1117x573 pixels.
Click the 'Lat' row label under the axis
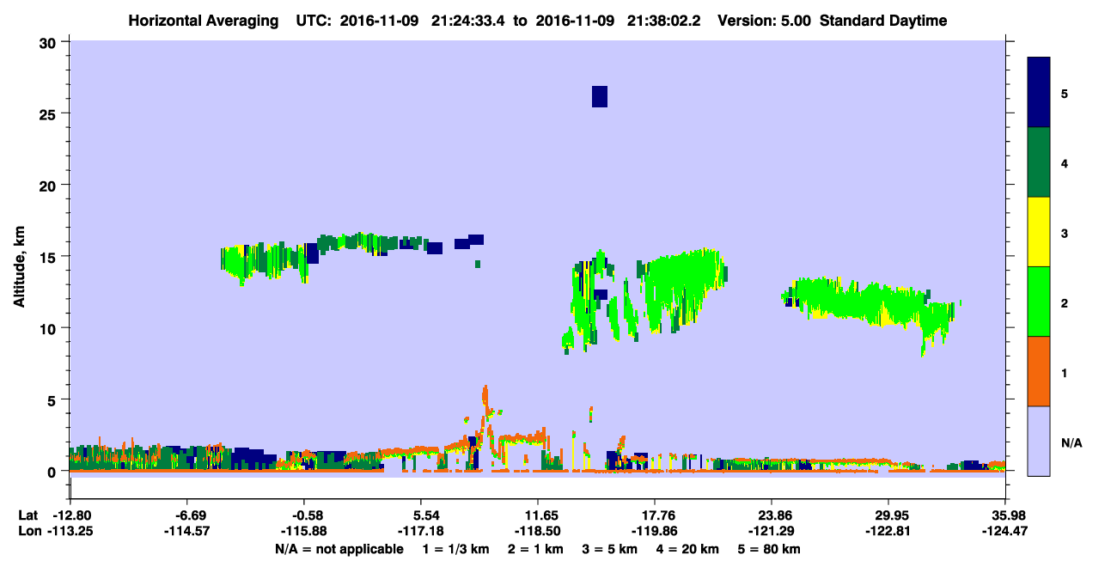click(x=28, y=515)
